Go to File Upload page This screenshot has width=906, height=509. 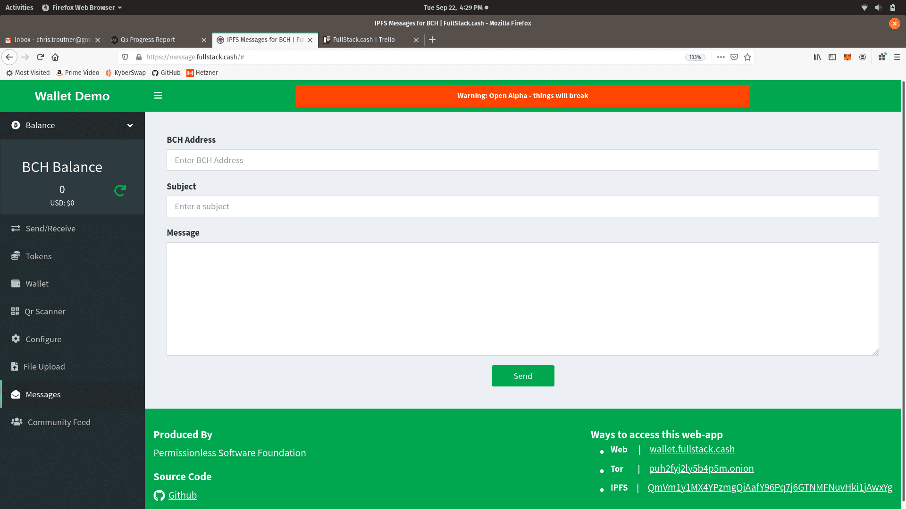click(x=44, y=367)
